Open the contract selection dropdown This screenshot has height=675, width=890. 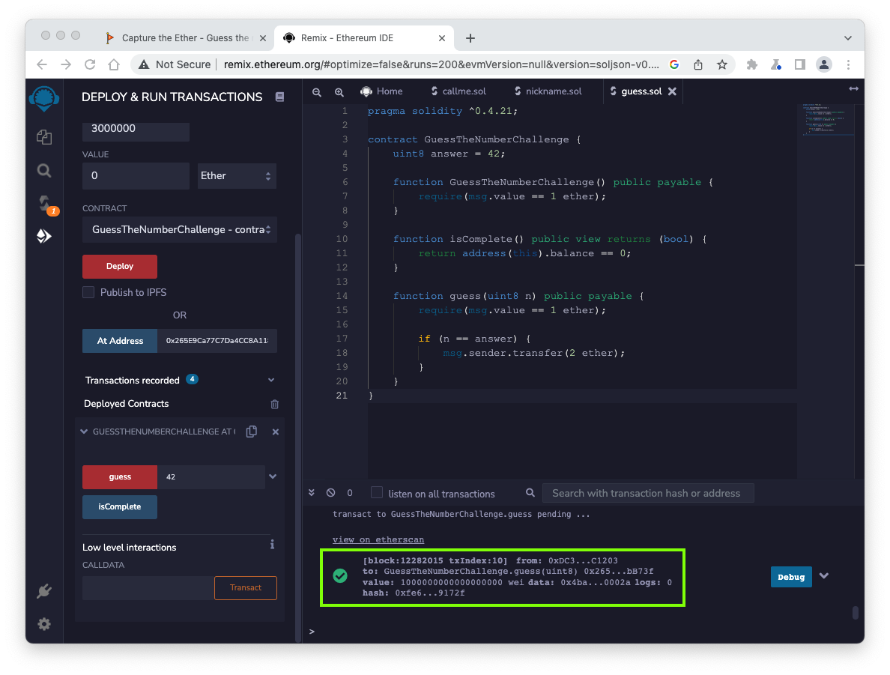click(x=180, y=229)
